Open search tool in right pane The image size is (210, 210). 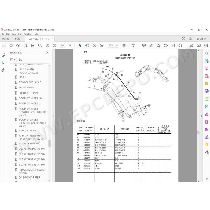207,53
